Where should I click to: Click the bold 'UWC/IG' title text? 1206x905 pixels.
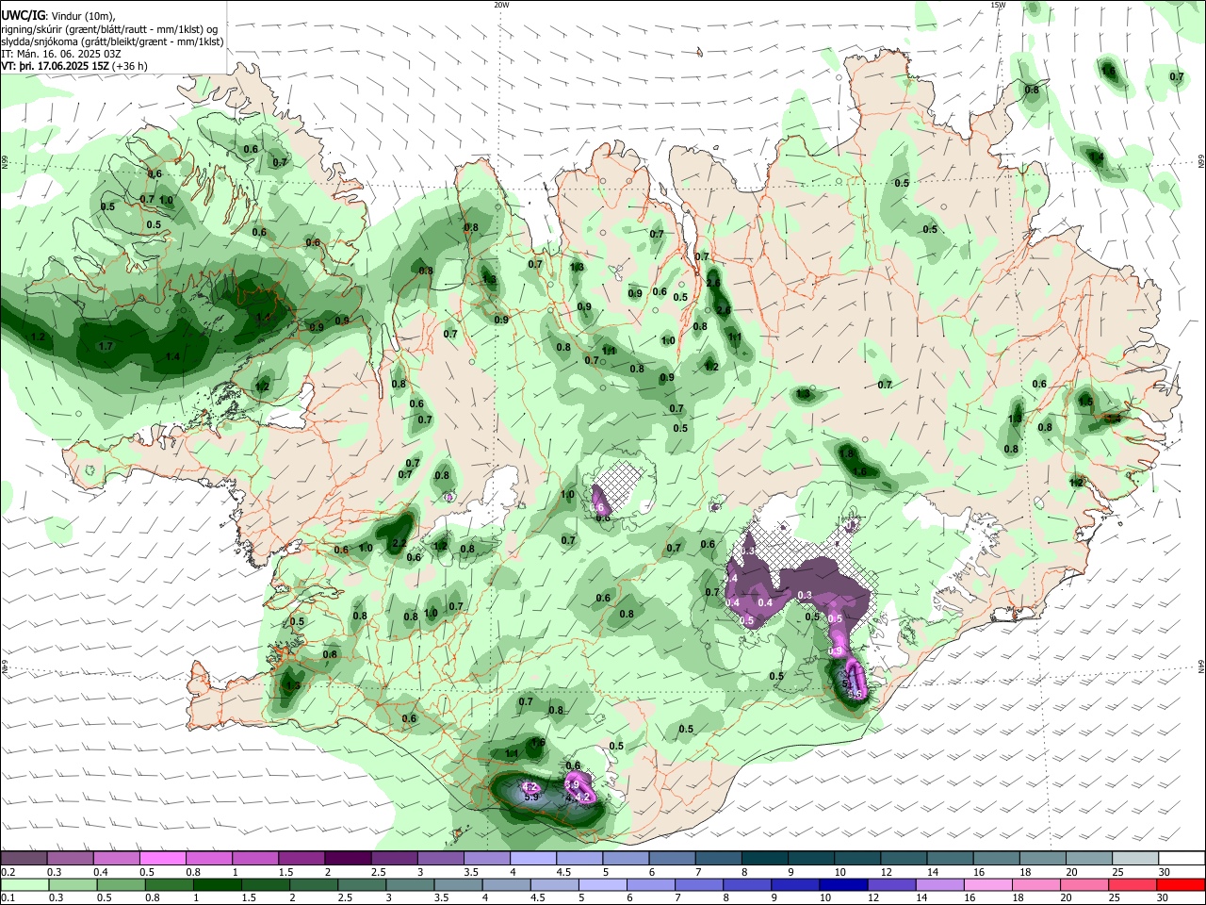tap(23, 15)
